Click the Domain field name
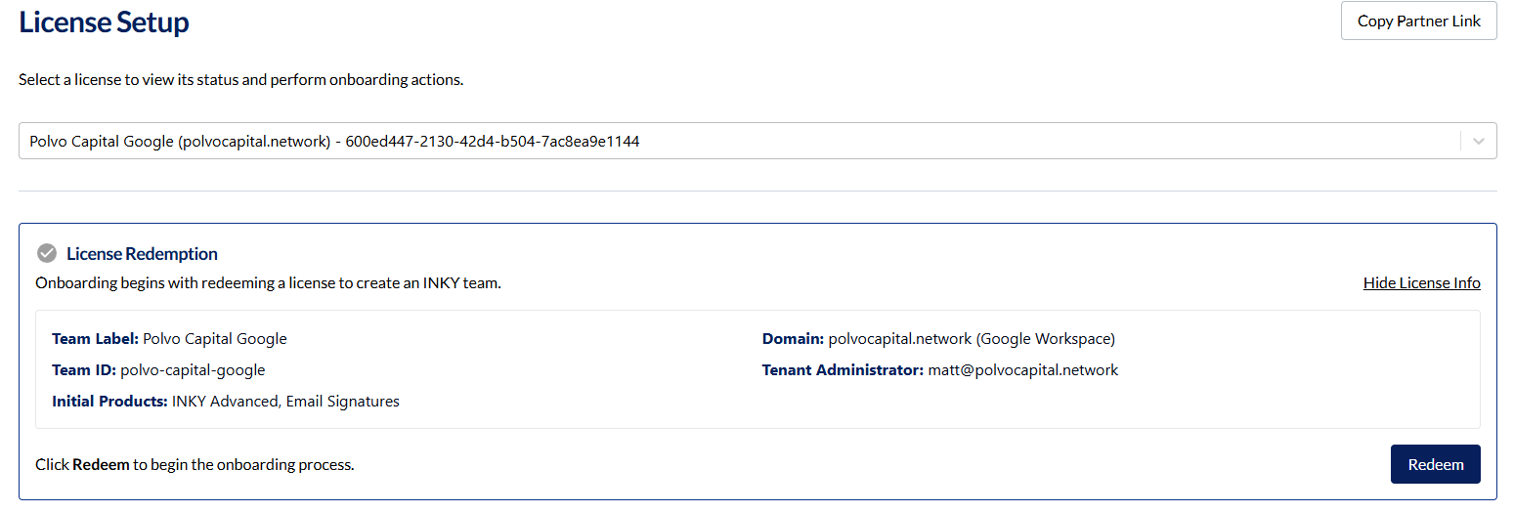 793,339
